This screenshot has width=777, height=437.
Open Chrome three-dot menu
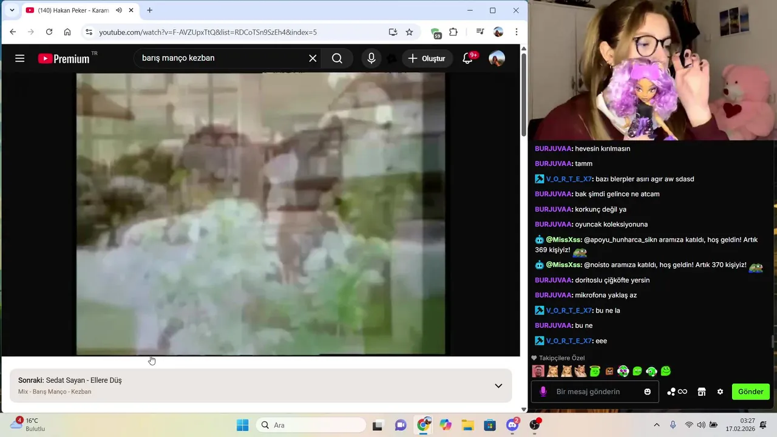coord(517,32)
